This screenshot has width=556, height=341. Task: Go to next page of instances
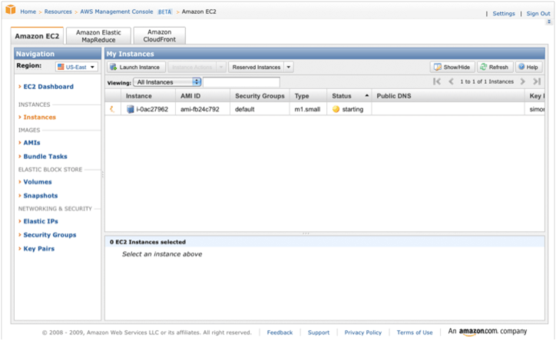click(x=523, y=81)
